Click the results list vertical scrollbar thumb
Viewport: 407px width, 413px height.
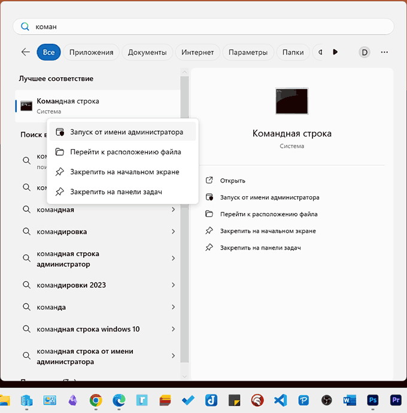pos(185,220)
